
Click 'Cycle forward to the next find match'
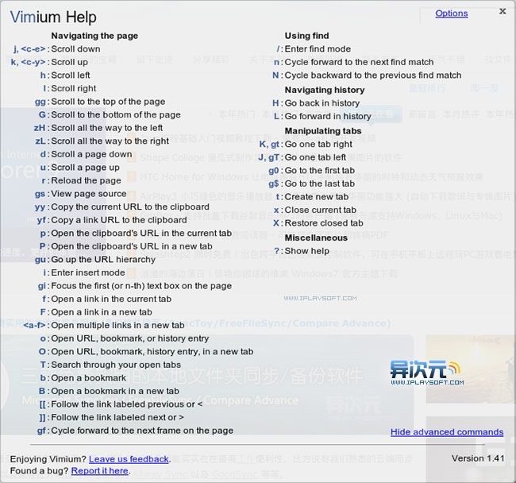[359, 62]
